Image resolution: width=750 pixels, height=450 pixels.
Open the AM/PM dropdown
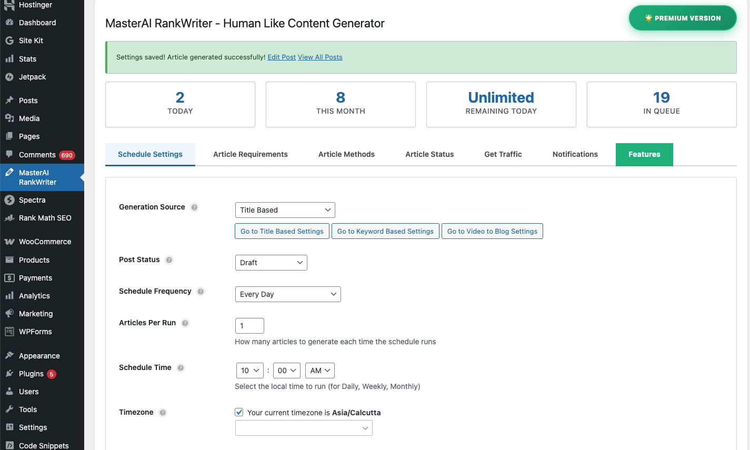[320, 371]
